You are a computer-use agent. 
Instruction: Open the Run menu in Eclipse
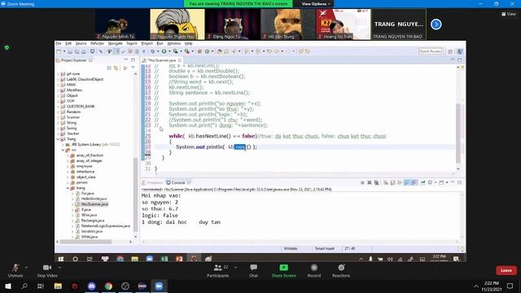coord(160,43)
